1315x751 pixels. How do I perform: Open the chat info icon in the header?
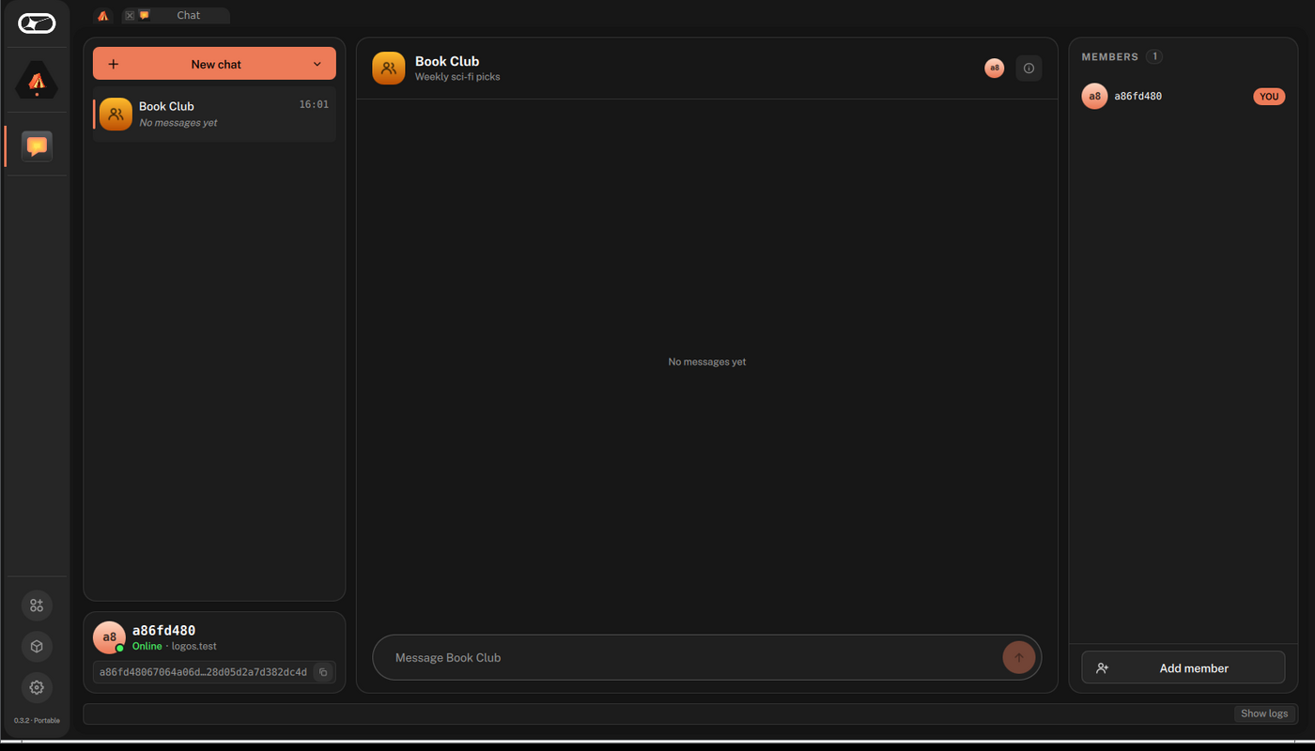1029,69
